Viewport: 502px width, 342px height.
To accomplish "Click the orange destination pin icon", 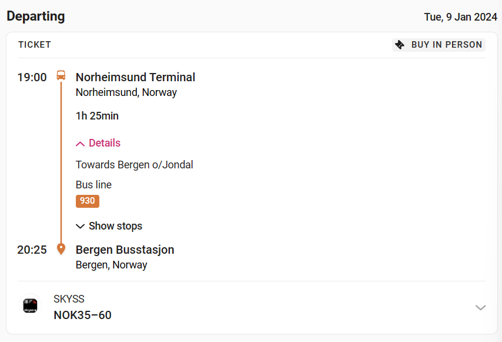I will point(61,249).
